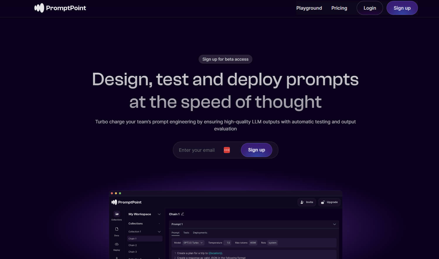The width and height of the screenshot is (439, 259).
Task: Click the PromptPoint logo in the header
Action: tap(60, 8)
